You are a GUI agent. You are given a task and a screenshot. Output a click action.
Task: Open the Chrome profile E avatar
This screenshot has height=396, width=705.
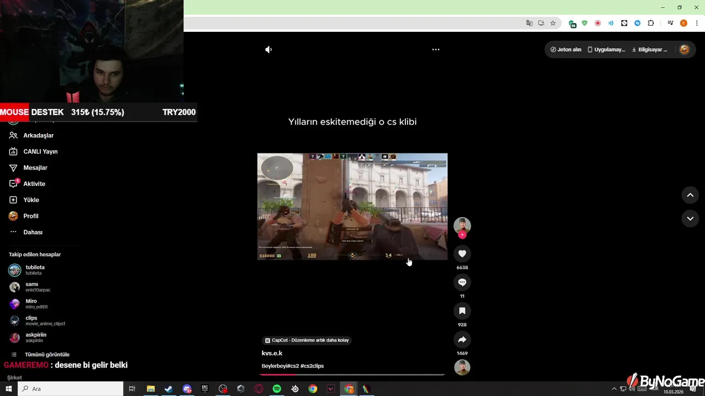pos(684,23)
